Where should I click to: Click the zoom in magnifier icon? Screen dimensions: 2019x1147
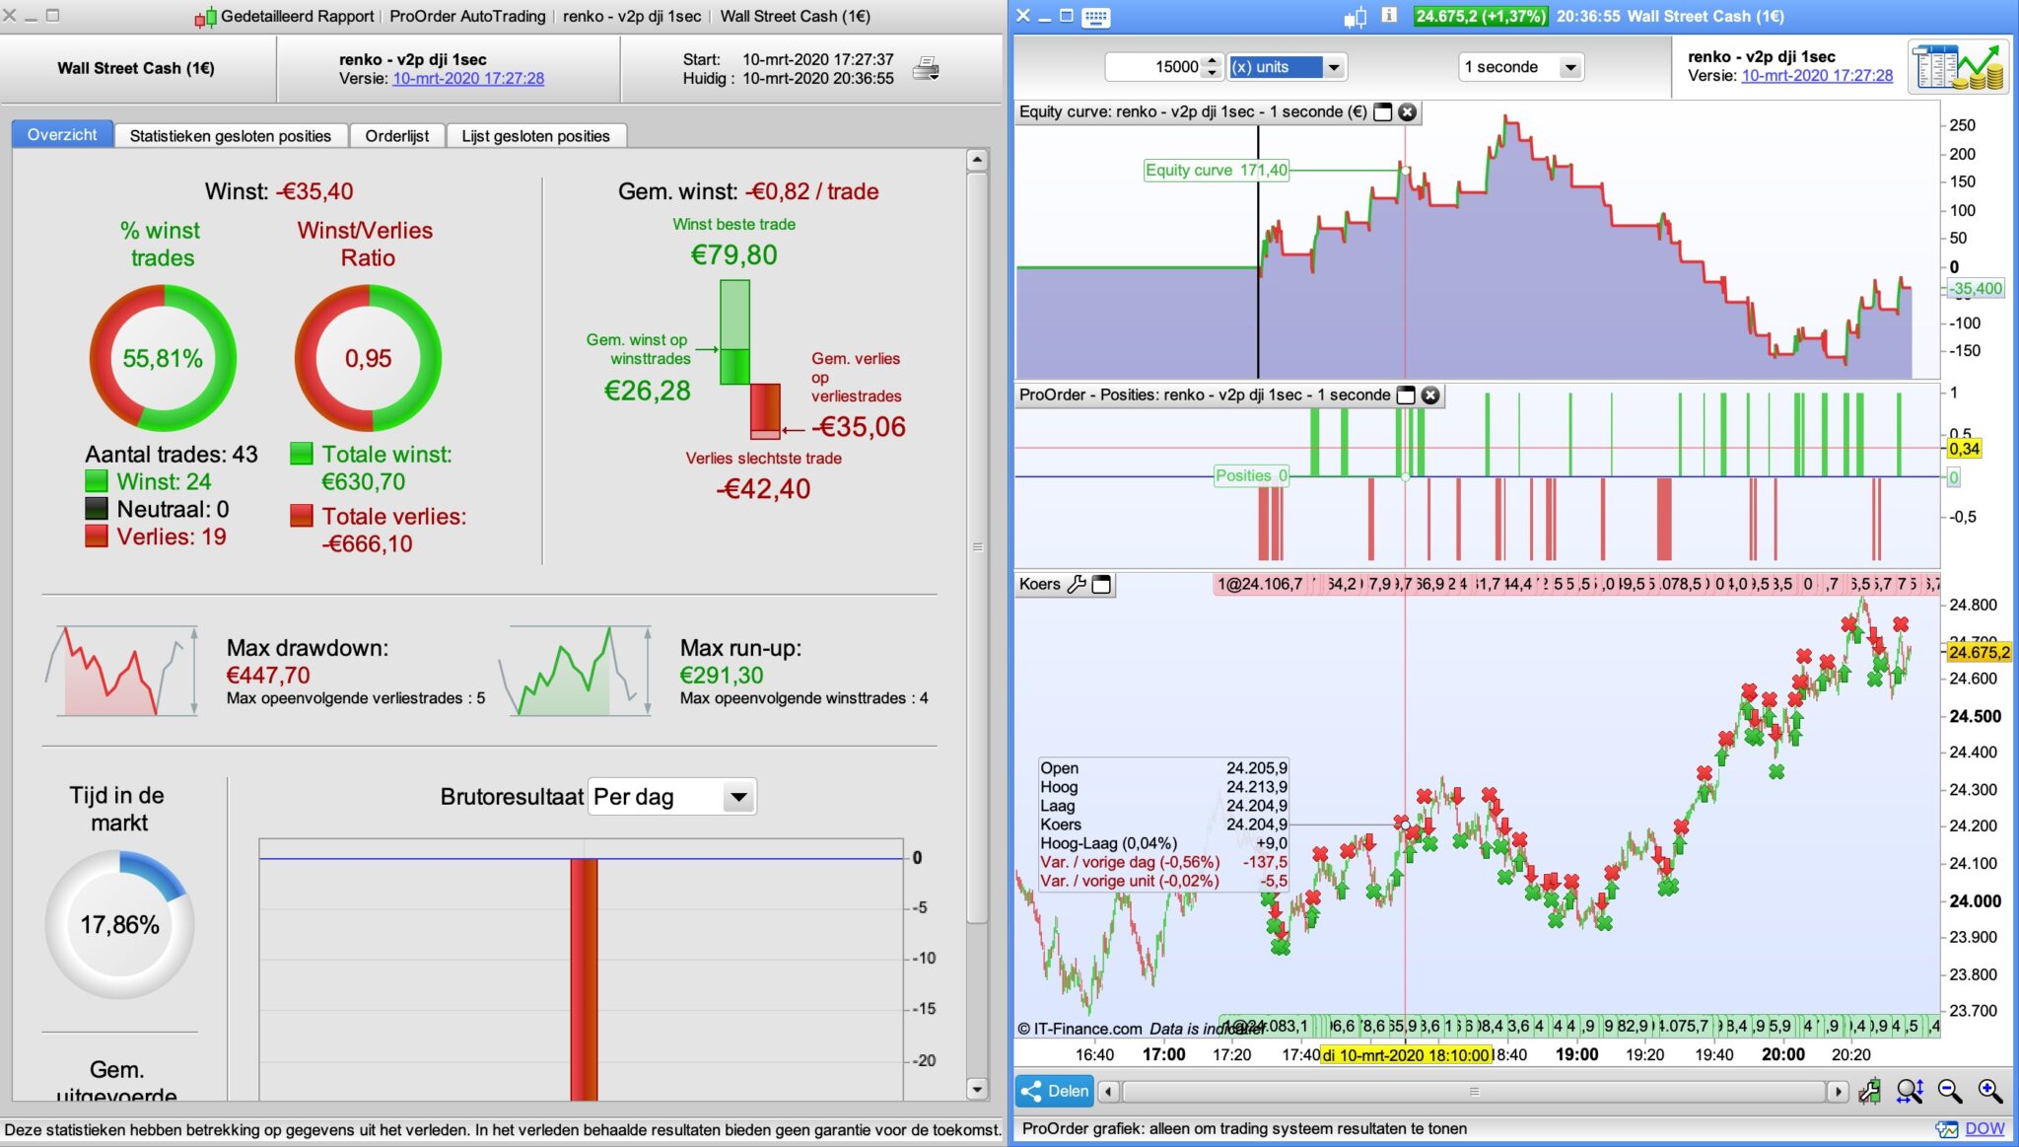click(x=1989, y=1091)
